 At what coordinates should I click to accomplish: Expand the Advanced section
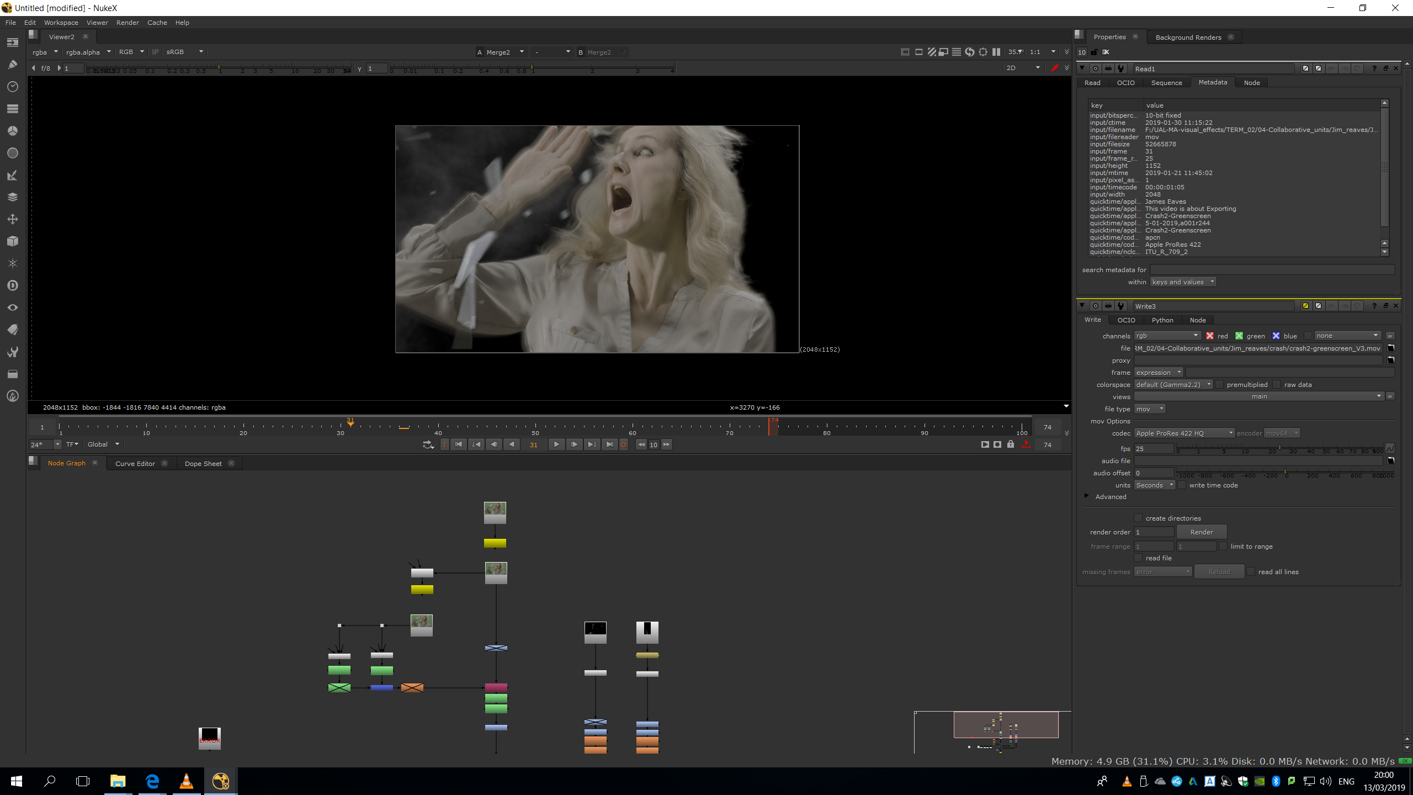point(1087,496)
